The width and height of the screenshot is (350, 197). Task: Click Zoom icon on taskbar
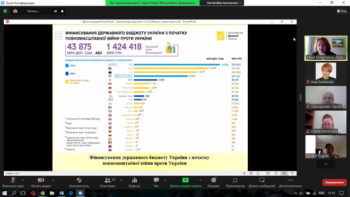click(x=80, y=193)
